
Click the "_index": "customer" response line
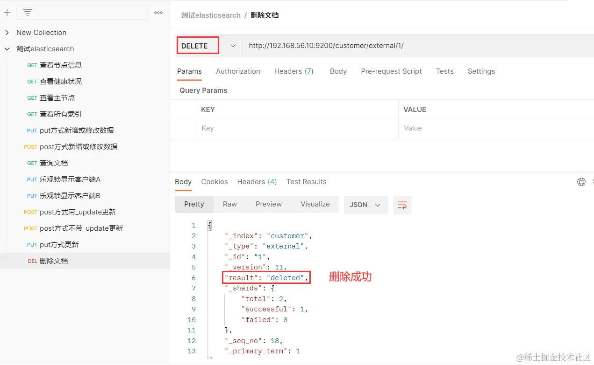(x=268, y=236)
